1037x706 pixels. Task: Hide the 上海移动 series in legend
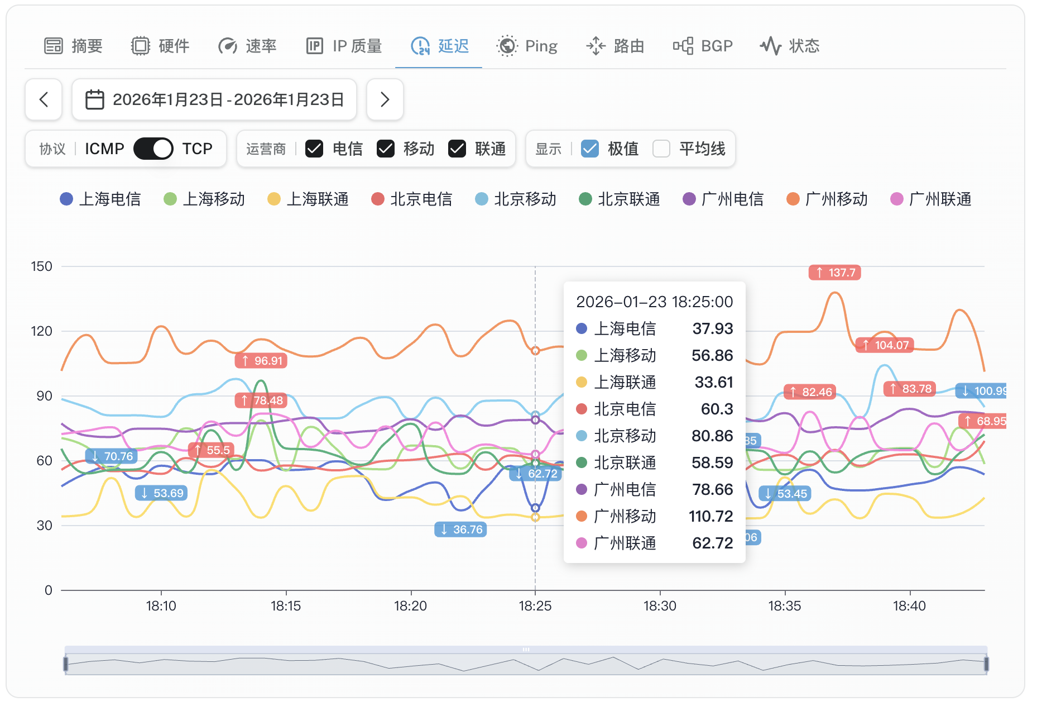(x=204, y=199)
